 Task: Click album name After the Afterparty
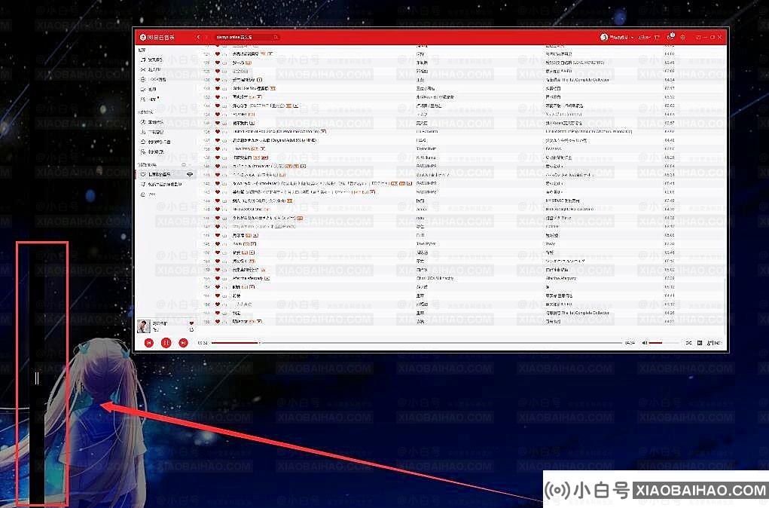pyautogui.click(x=561, y=278)
